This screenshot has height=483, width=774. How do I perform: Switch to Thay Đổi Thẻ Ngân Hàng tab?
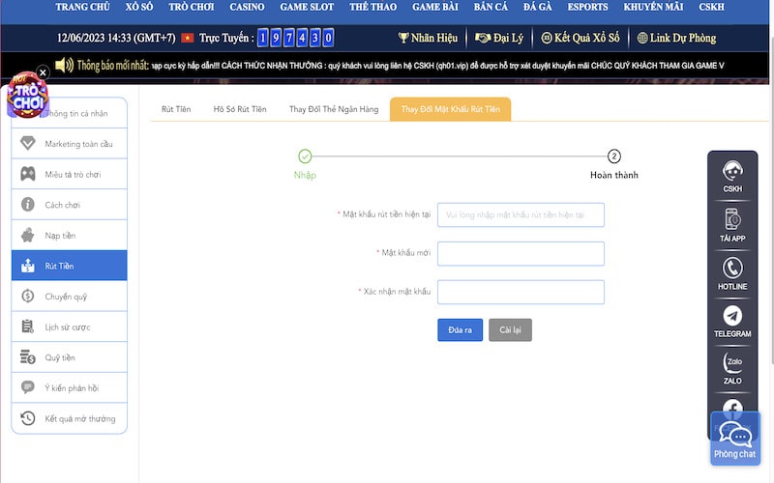(334, 109)
